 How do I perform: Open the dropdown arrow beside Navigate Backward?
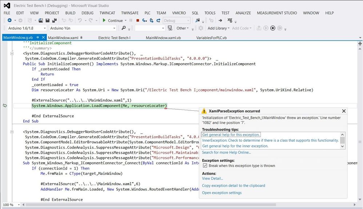point(15,20)
